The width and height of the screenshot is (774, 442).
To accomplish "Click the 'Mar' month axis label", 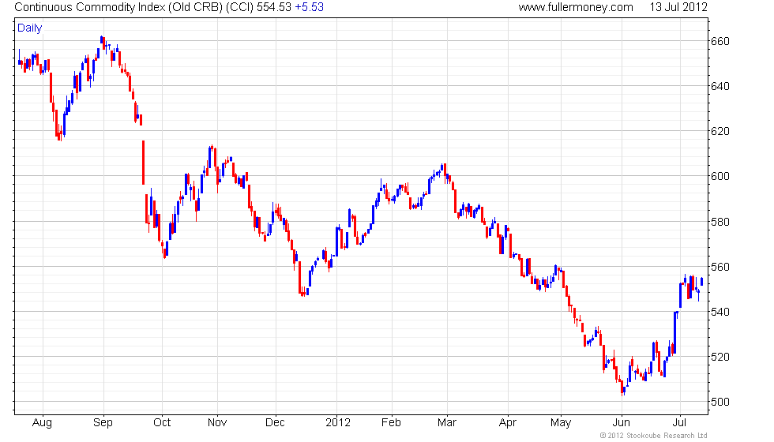I will 447,423.
